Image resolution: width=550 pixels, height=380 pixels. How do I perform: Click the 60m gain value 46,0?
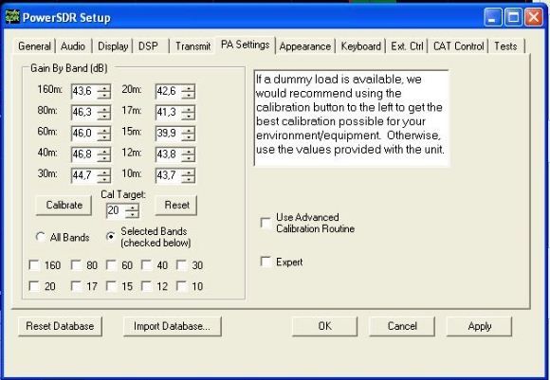coord(84,134)
